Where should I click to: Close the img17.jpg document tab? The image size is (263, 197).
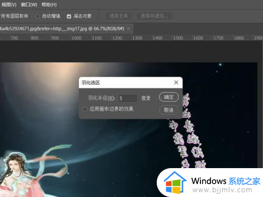click(128, 28)
